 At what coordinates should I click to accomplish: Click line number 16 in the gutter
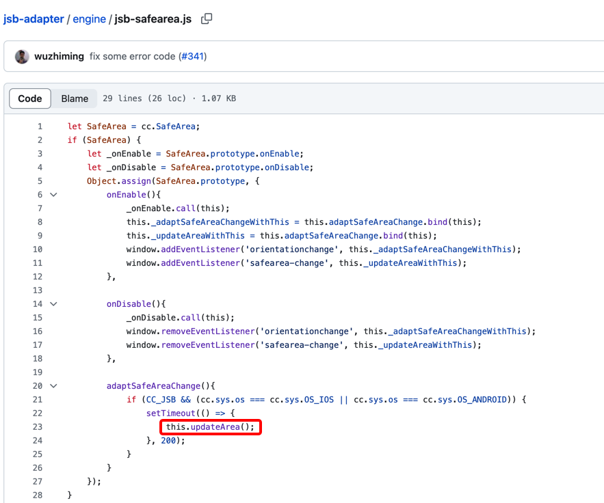pos(37,331)
